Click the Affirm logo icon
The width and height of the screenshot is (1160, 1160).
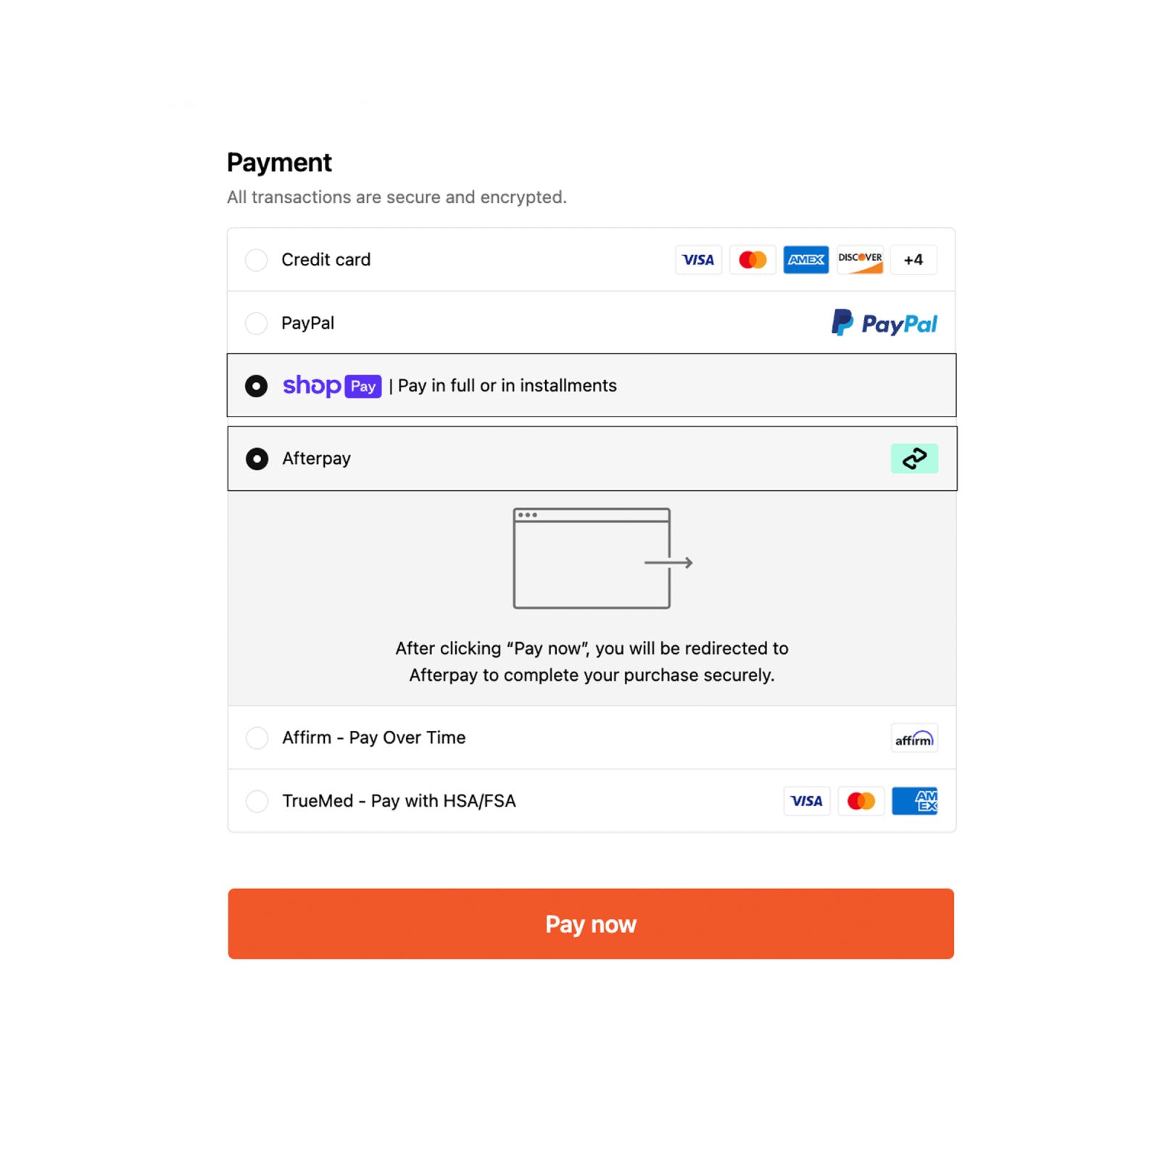coord(913,738)
